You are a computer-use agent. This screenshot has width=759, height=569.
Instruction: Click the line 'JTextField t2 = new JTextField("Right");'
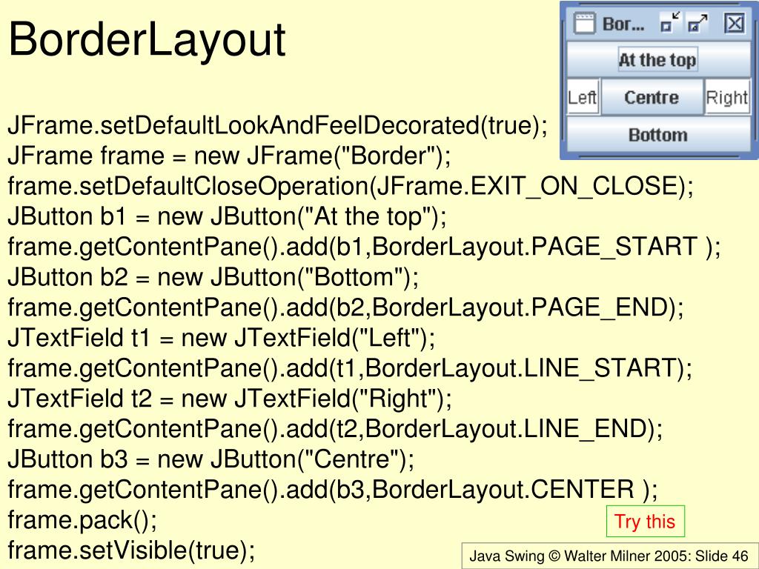click(x=230, y=399)
